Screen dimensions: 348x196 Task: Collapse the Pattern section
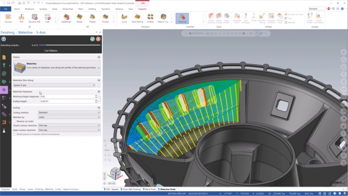click(x=99, y=57)
